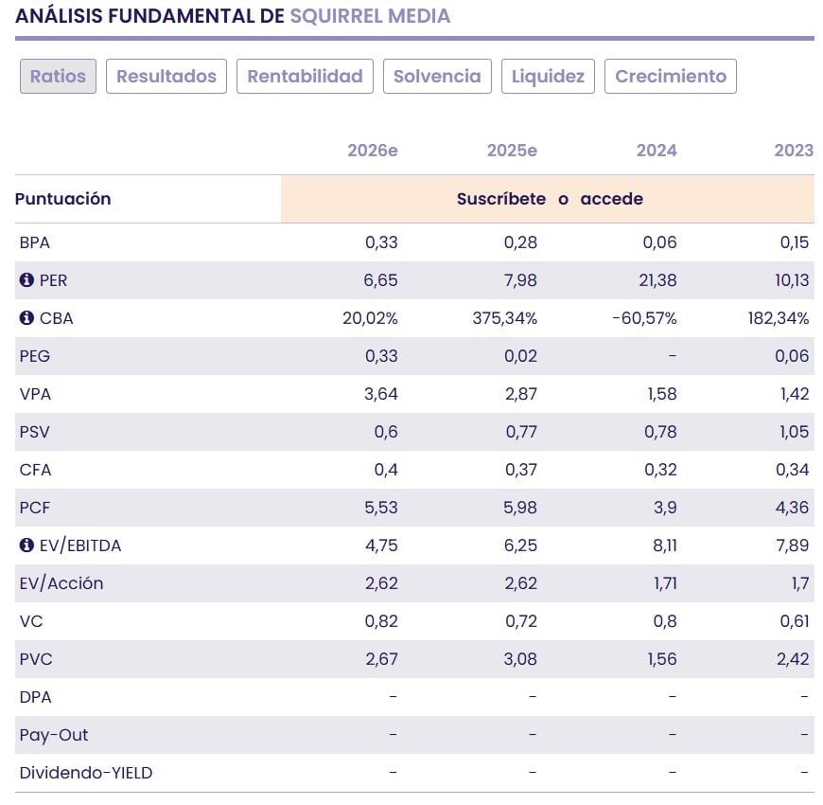
Task: Click the Puntuación row label
Action: [x=63, y=199]
